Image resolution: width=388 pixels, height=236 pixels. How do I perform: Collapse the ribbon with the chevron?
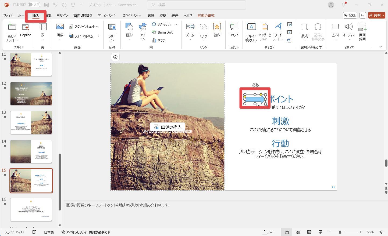point(381,47)
